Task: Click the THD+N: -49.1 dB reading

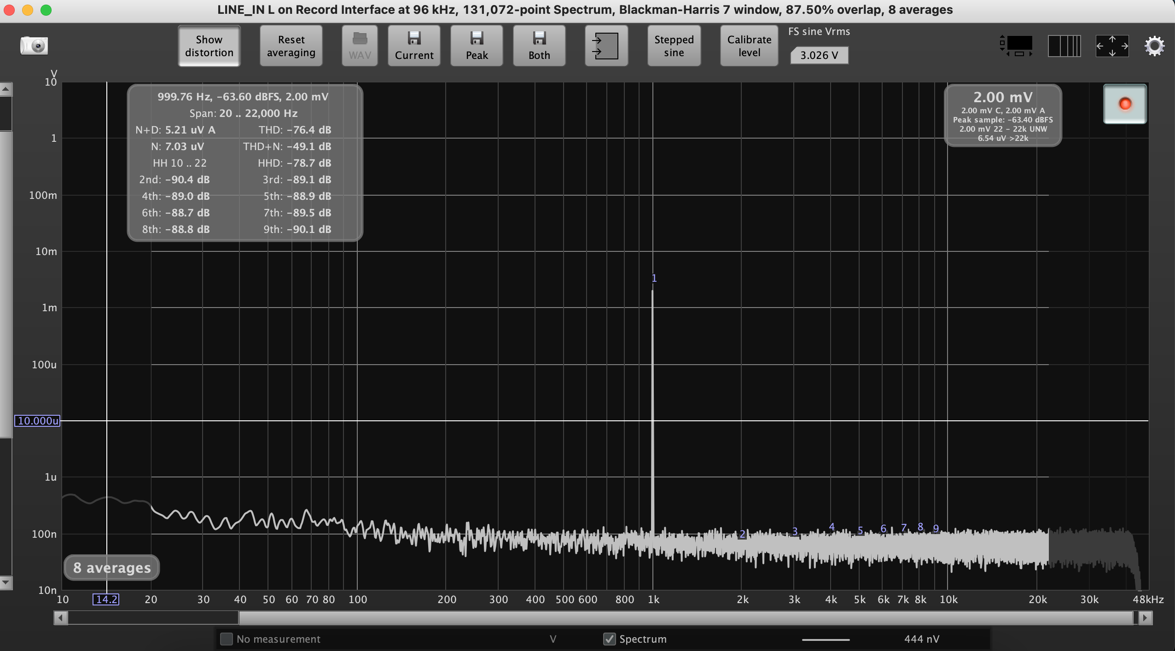Action: tap(287, 146)
